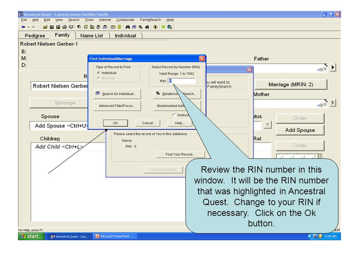359x269 pixels.
Task: Switch to Microsoft PowerPoint in taskbar
Action: pyautogui.click(x=115, y=236)
